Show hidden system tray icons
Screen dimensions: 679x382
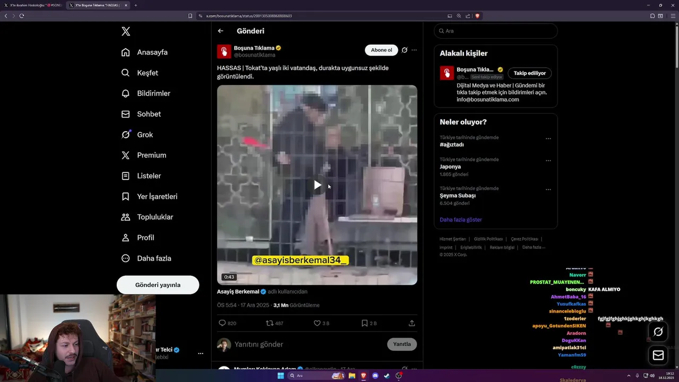click(629, 376)
